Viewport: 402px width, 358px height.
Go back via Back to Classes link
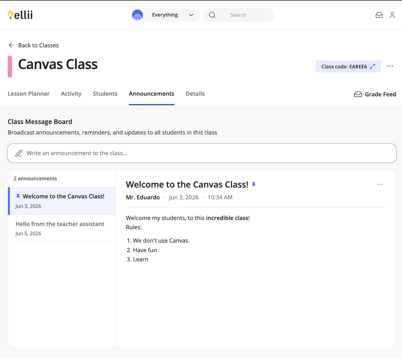click(x=38, y=45)
